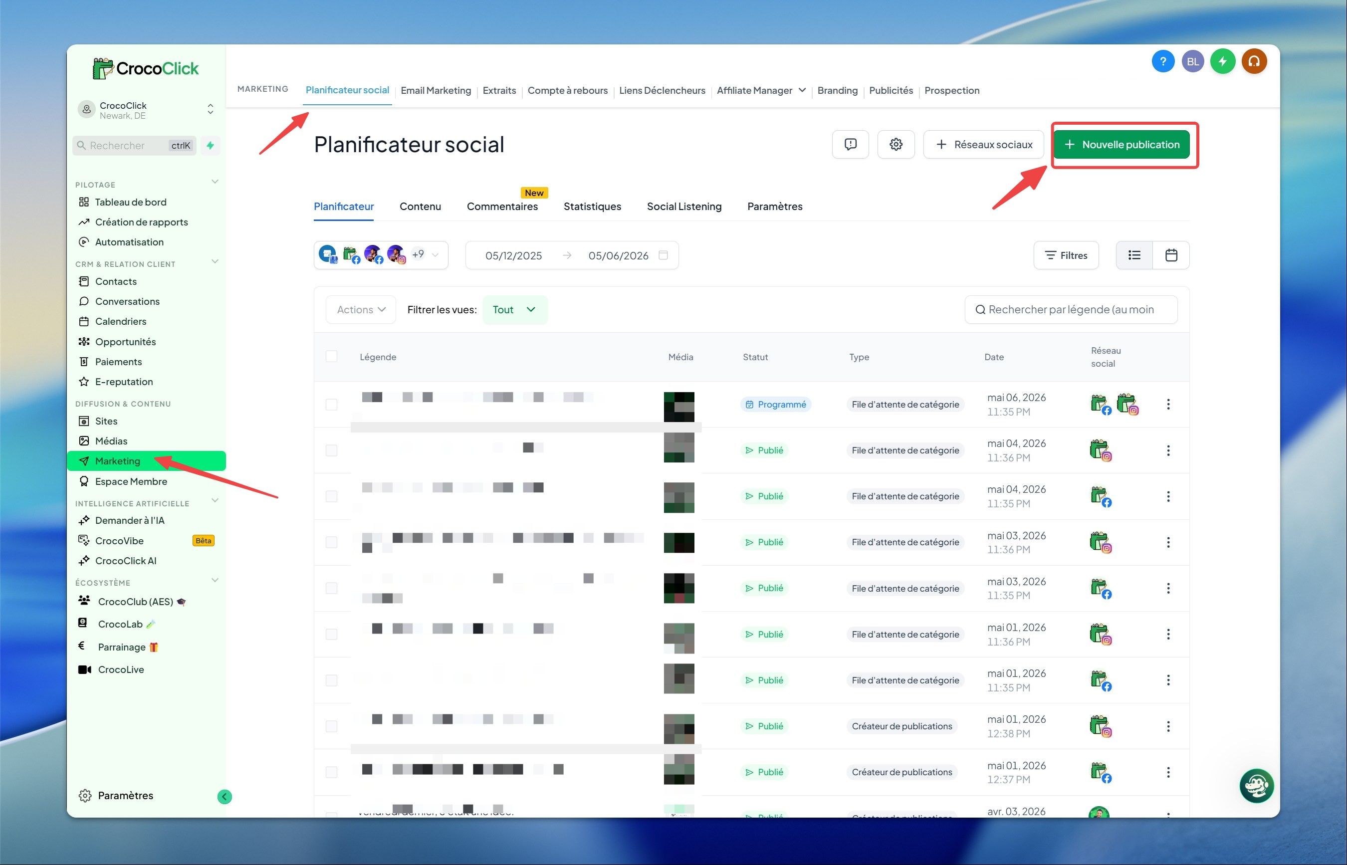Open the calendar picker icon in date range
Screen dimensions: 1347x865
663,255
